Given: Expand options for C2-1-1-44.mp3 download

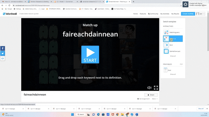Looking at the screenshot, I should click(175, 109).
